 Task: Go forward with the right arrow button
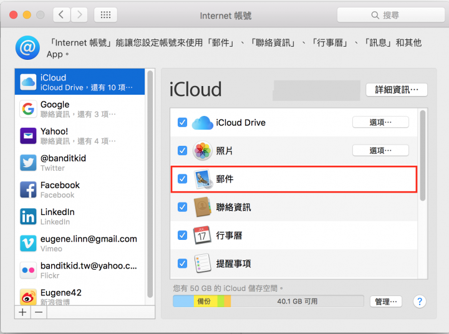point(79,14)
